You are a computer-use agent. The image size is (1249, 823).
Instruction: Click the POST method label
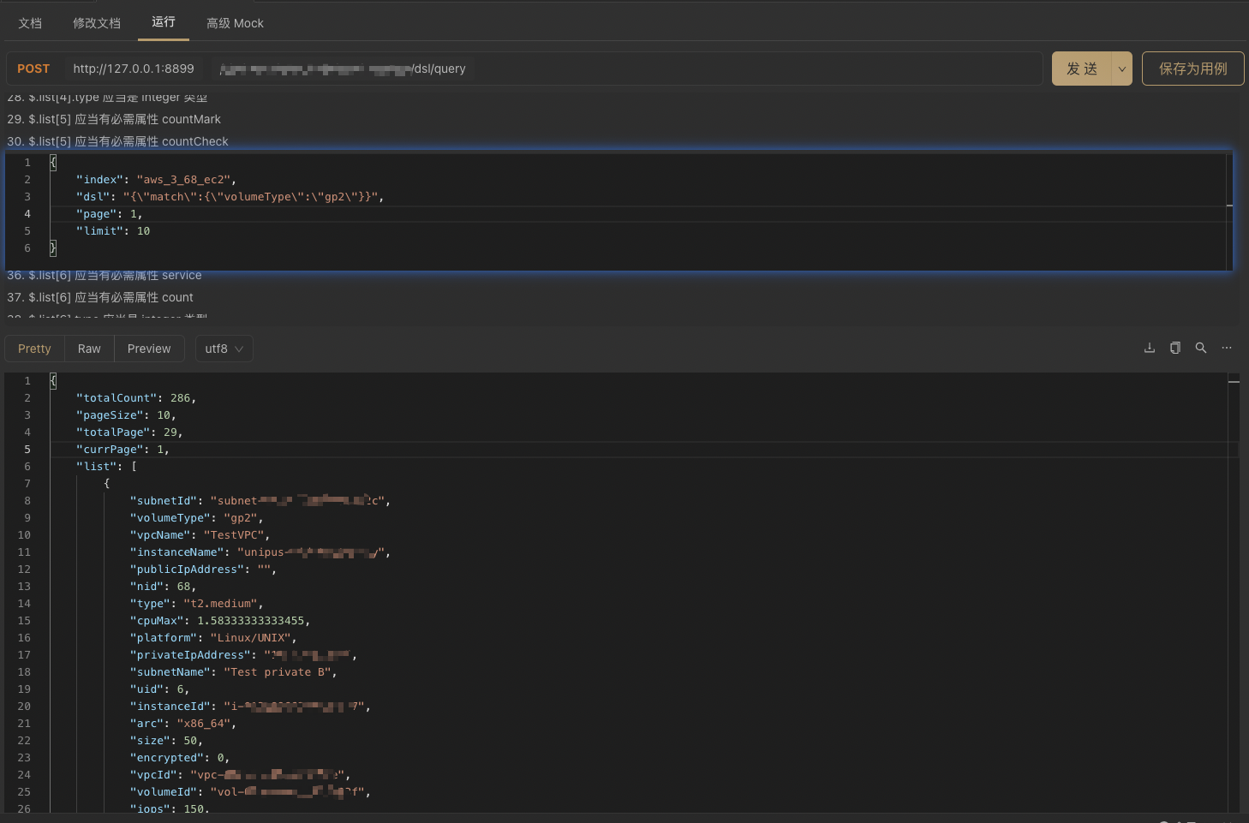pyautogui.click(x=33, y=69)
